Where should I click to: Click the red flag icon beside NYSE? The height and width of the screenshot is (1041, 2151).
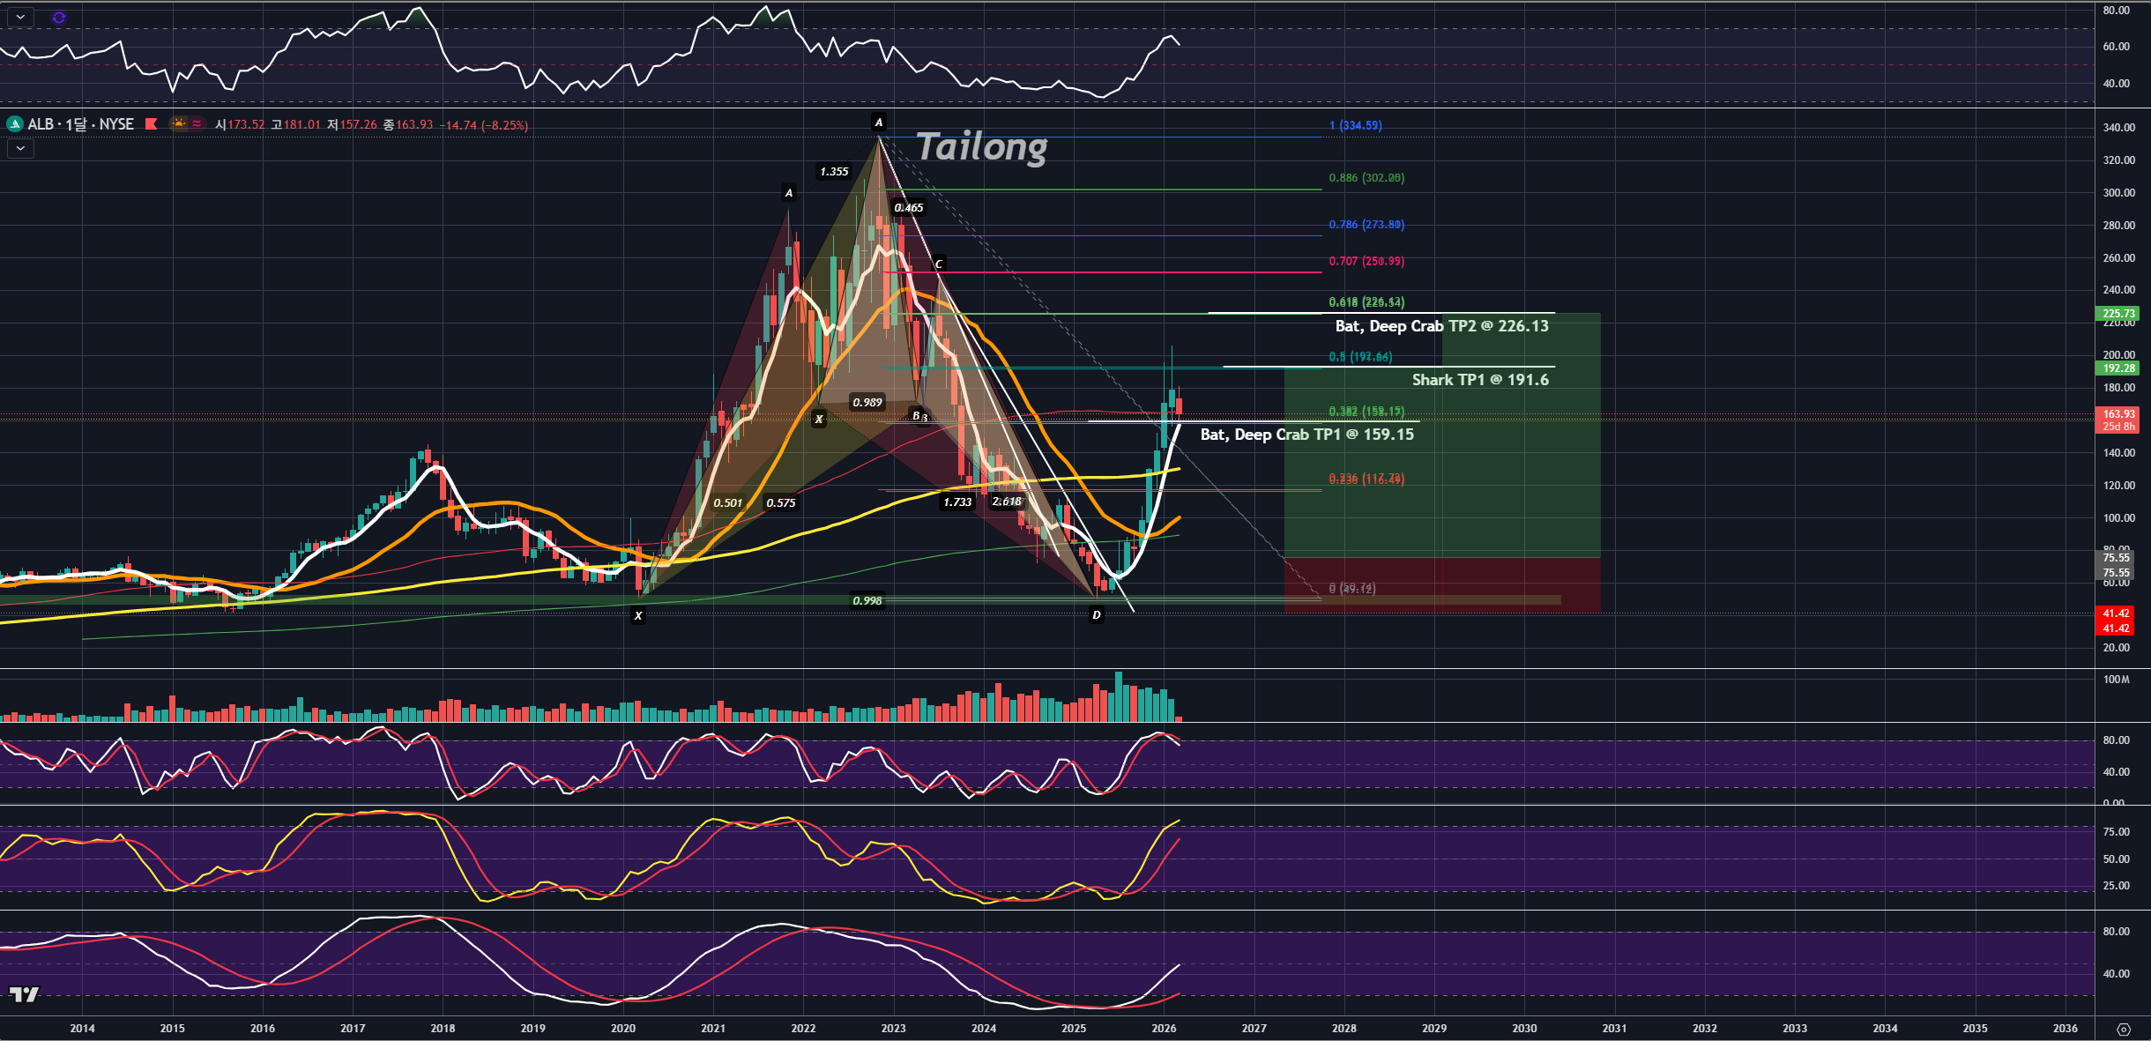(x=151, y=124)
